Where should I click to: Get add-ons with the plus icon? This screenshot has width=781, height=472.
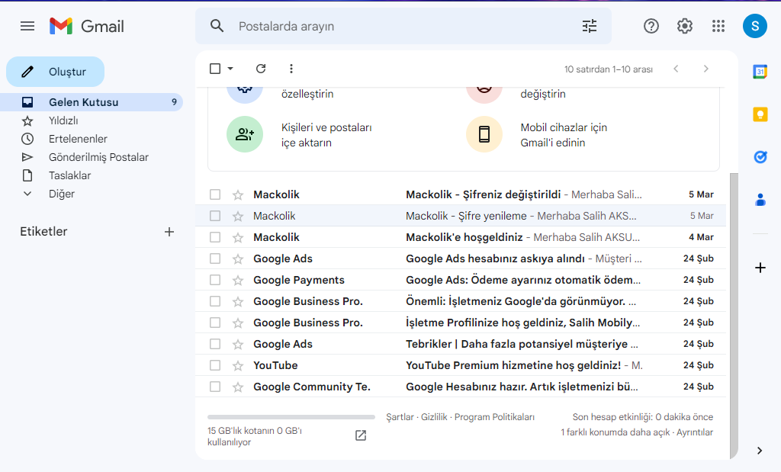click(x=760, y=268)
